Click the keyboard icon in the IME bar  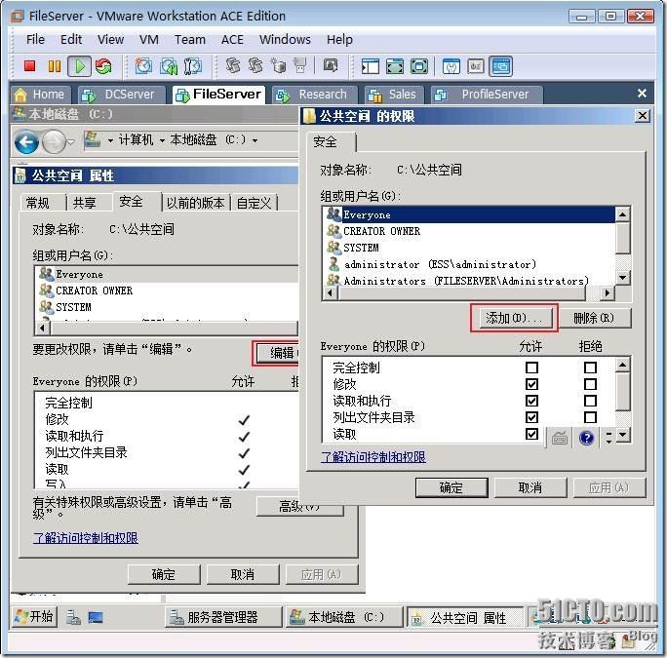click(x=560, y=438)
